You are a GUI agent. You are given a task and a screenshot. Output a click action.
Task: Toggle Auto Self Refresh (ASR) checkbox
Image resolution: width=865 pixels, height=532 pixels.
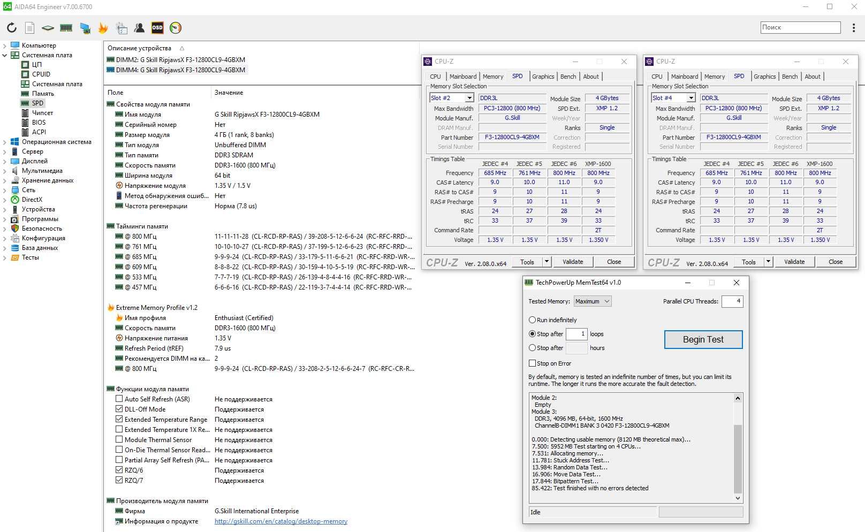pyautogui.click(x=119, y=399)
